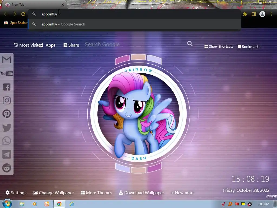Toggle the browser side panel icon
The height and width of the screenshot is (208, 277).
coord(254,14)
